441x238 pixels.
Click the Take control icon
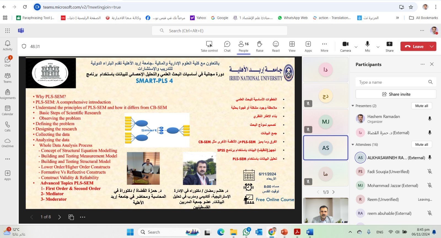(x=209, y=44)
